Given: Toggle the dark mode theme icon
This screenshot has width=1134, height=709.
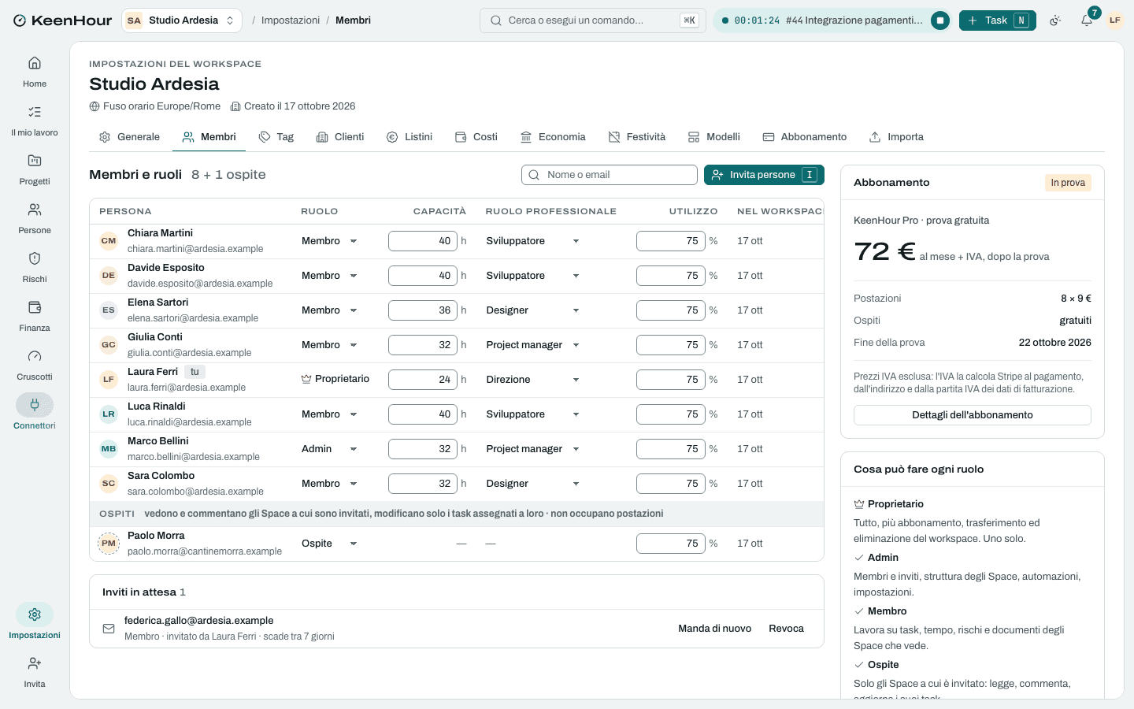Looking at the screenshot, I should click(x=1055, y=20).
